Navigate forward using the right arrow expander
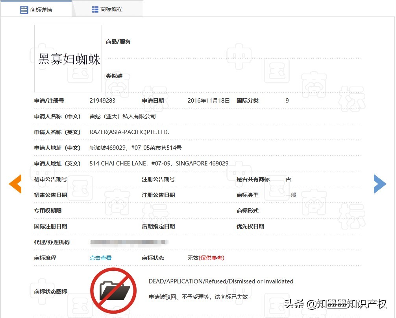The width and height of the screenshot is (396, 318). click(x=380, y=184)
